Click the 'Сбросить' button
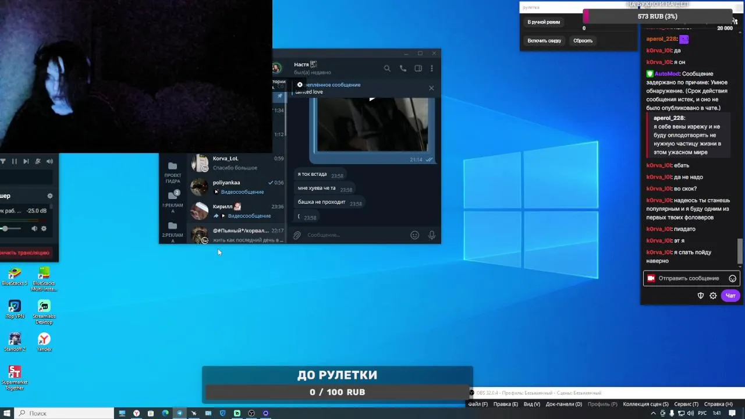This screenshot has height=419, width=745. 583,41
